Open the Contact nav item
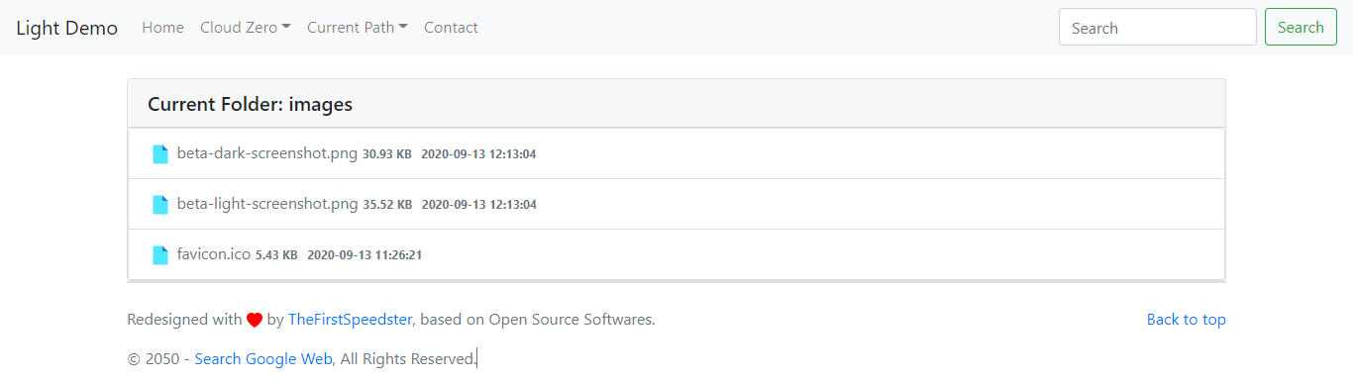 (x=451, y=28)
